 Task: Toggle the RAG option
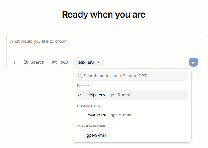pyautogui.click(x=60, y=62)
